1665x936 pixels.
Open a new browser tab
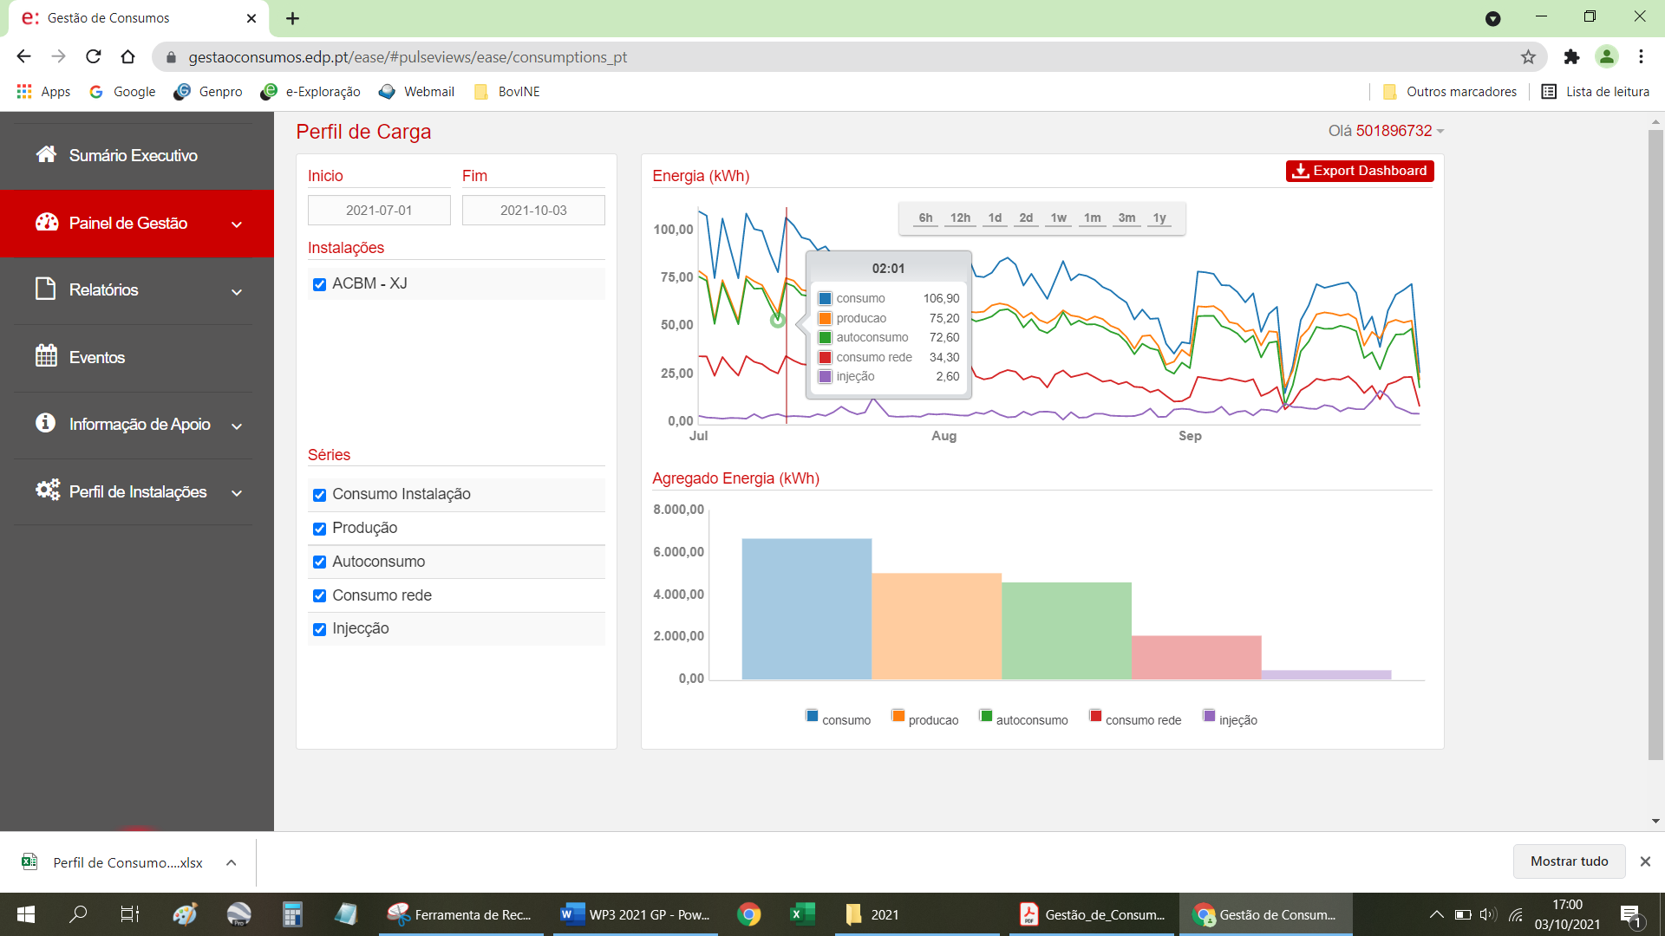click(293, 18)
